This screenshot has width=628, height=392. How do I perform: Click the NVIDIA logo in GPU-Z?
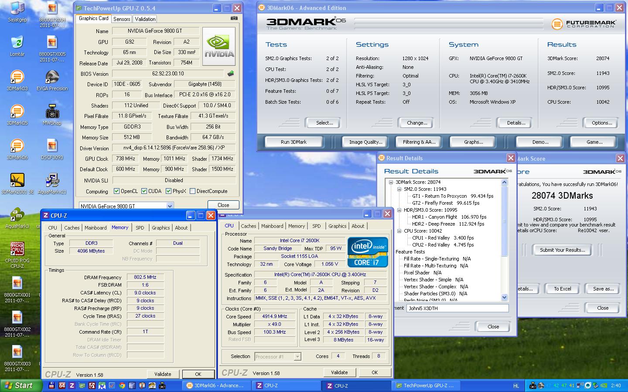coord(219,46)
